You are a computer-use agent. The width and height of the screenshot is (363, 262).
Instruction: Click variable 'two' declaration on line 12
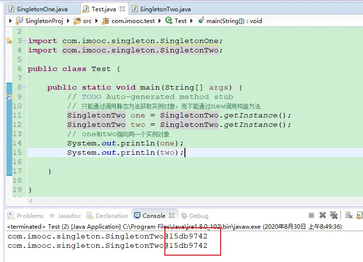point(138,124)
